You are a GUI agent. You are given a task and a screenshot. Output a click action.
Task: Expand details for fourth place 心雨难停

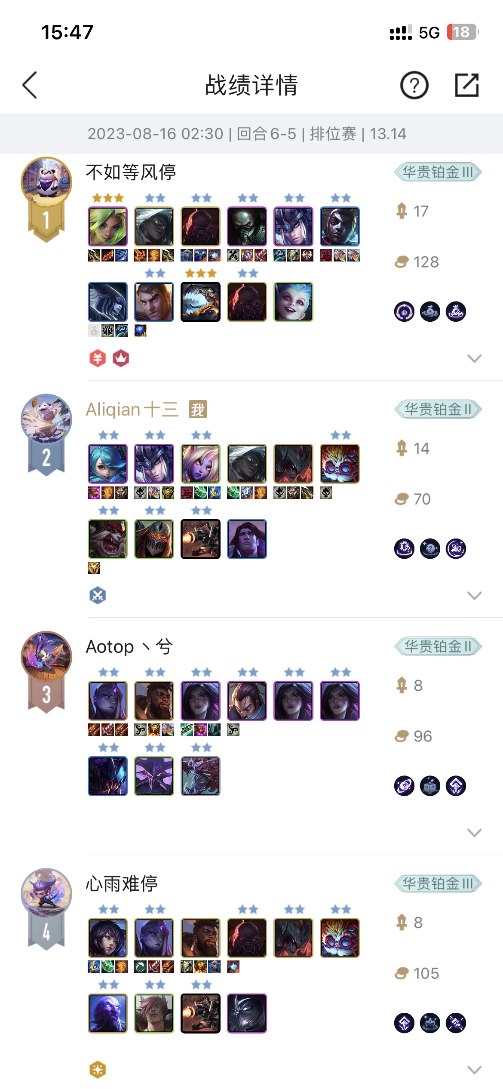point(474,1070)
